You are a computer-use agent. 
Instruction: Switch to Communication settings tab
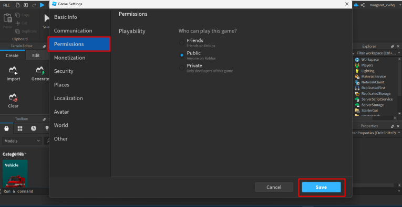tap(79, 31)
